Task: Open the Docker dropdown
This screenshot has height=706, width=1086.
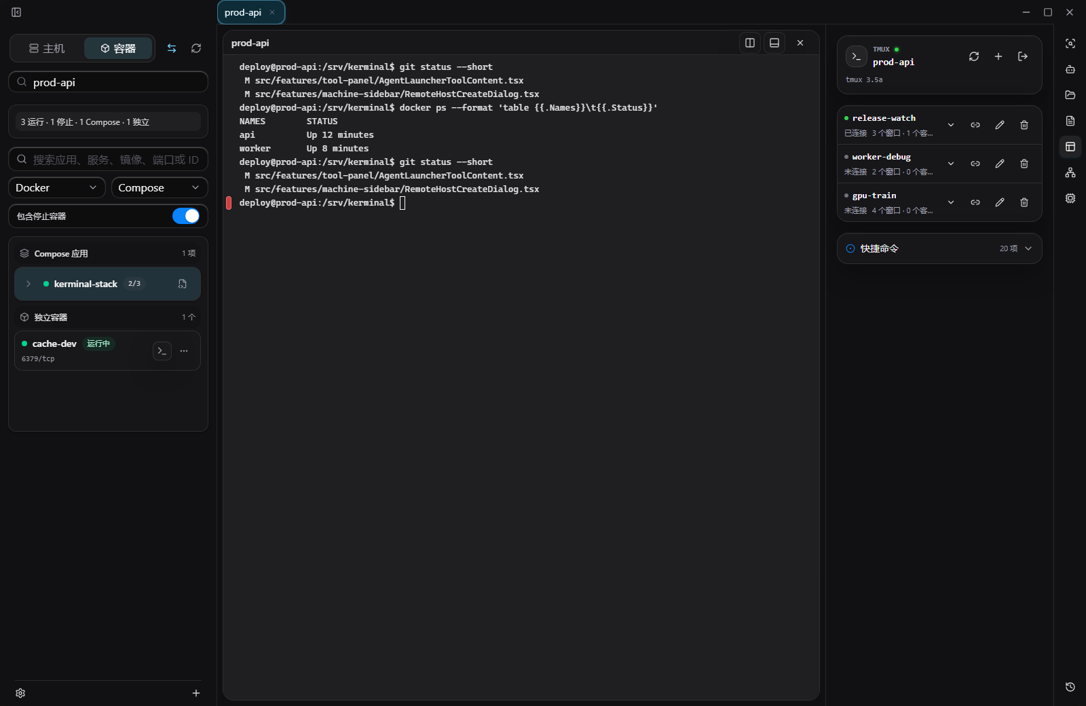Action: (x=57, y=187)
